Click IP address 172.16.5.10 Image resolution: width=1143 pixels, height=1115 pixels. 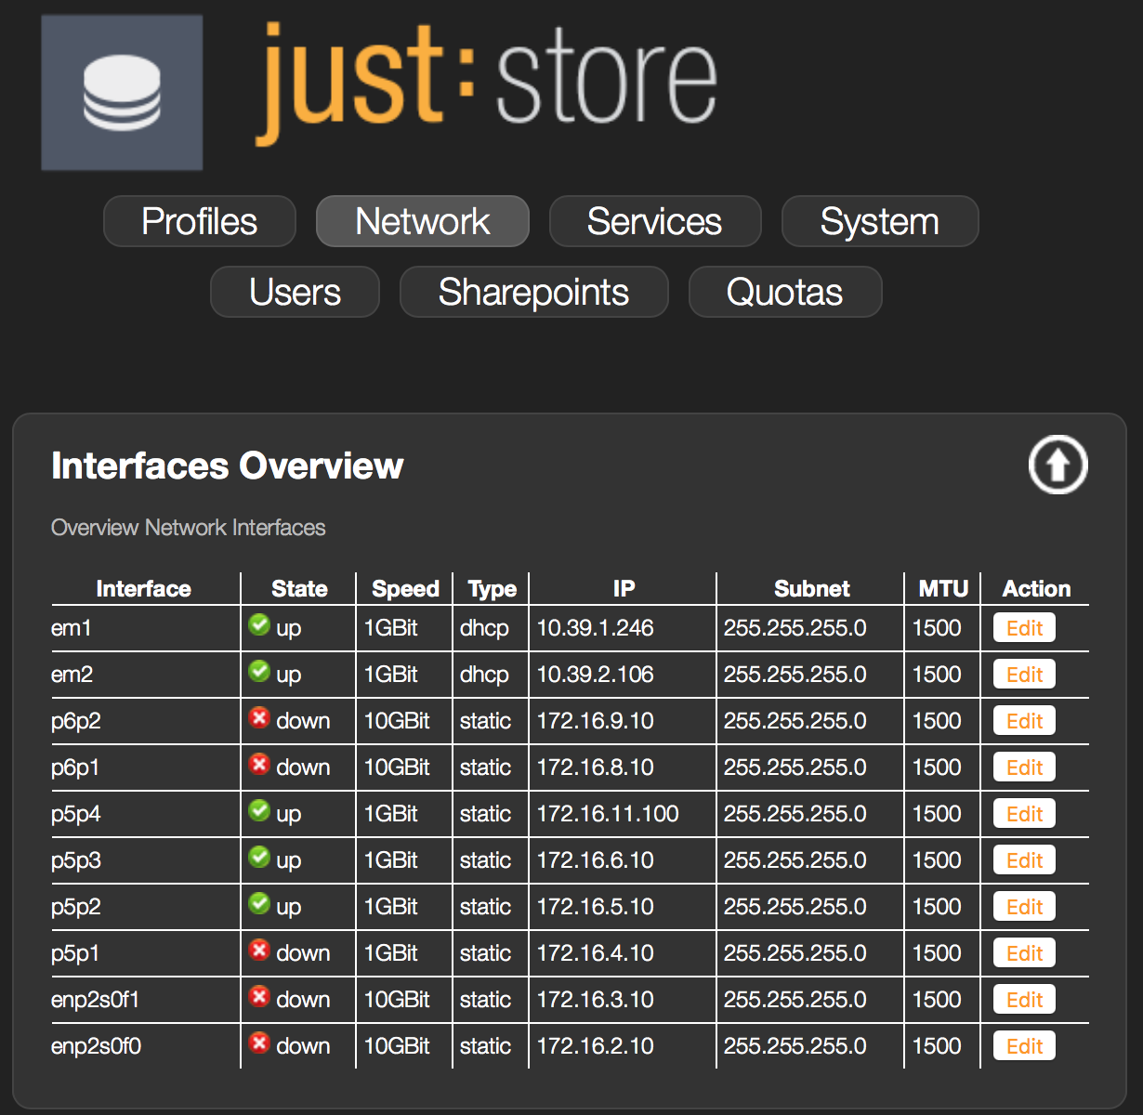coord(596,907)
